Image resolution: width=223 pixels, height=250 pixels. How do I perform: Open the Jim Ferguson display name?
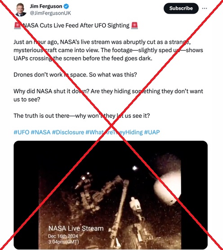46,6
